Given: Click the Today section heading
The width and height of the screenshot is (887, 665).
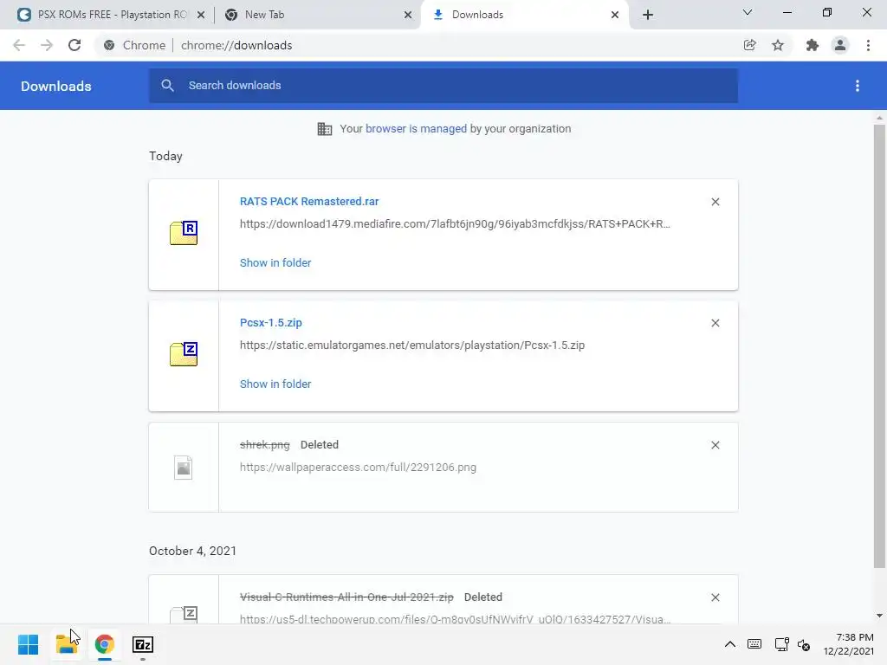Looking at the screenshot, I should 165,156.
